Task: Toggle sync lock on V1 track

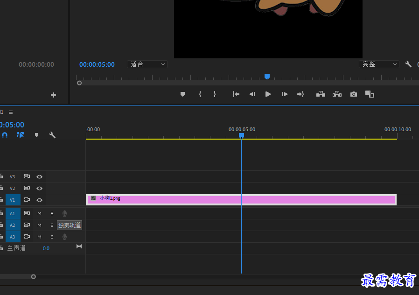Action: (27, 200)
